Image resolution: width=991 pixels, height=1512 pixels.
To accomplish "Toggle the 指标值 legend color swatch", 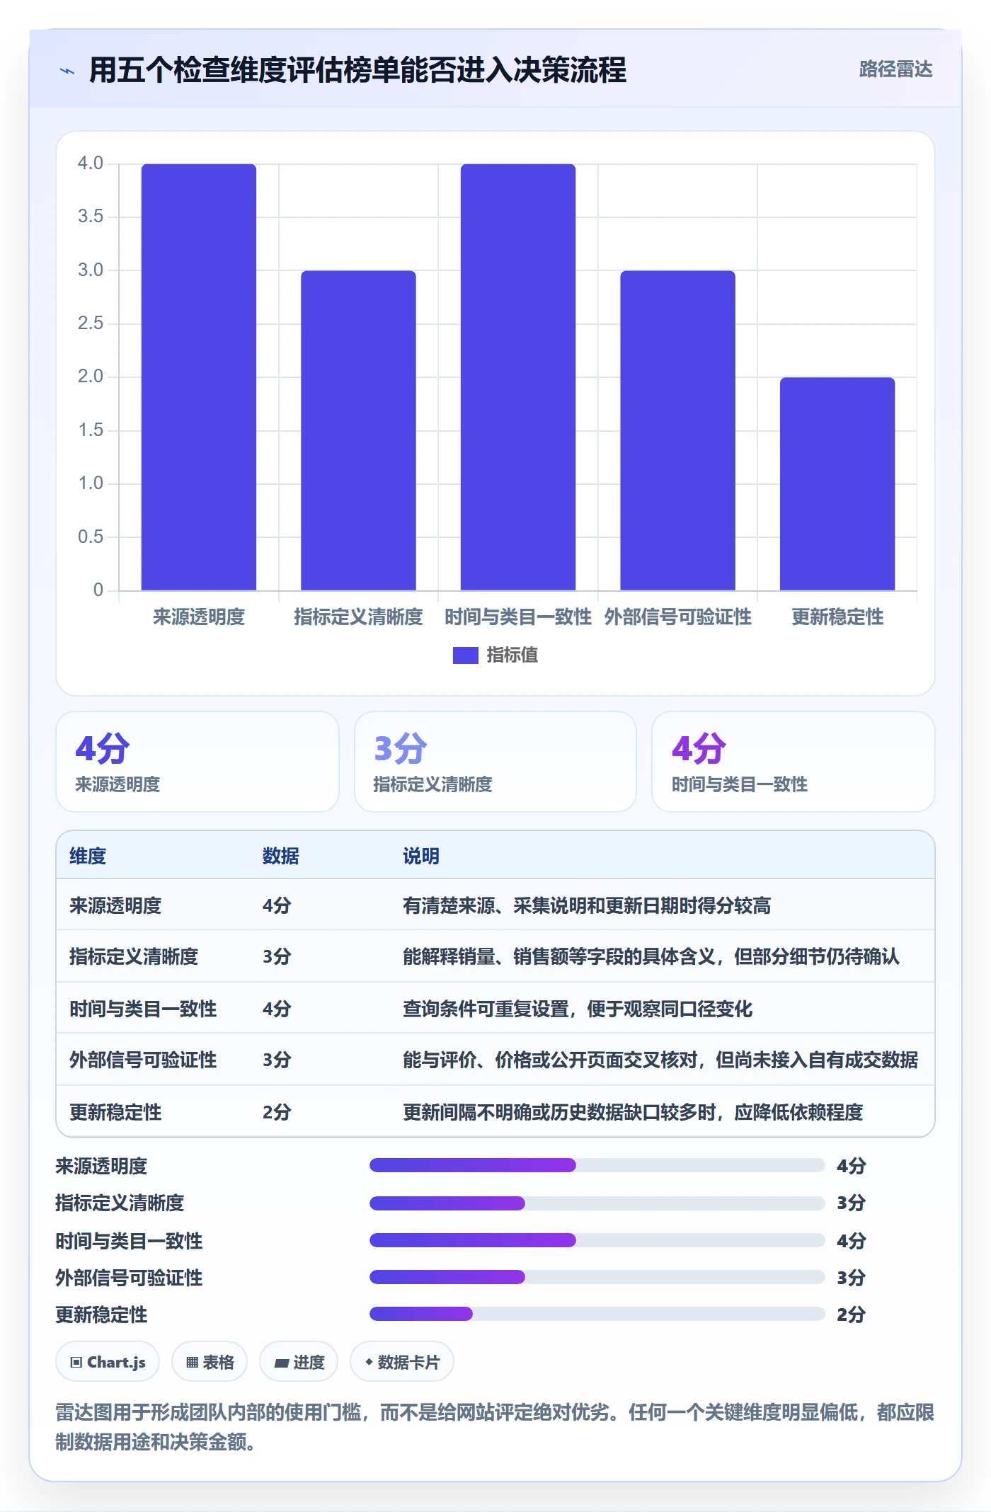I will click(x=465, y=655).
